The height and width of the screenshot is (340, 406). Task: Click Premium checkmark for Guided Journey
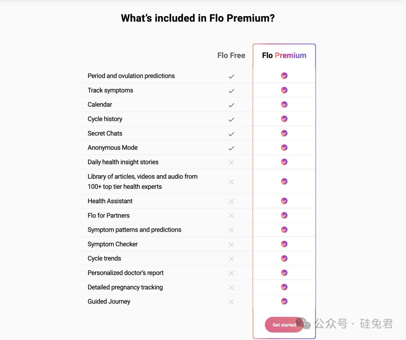(284, 301)
